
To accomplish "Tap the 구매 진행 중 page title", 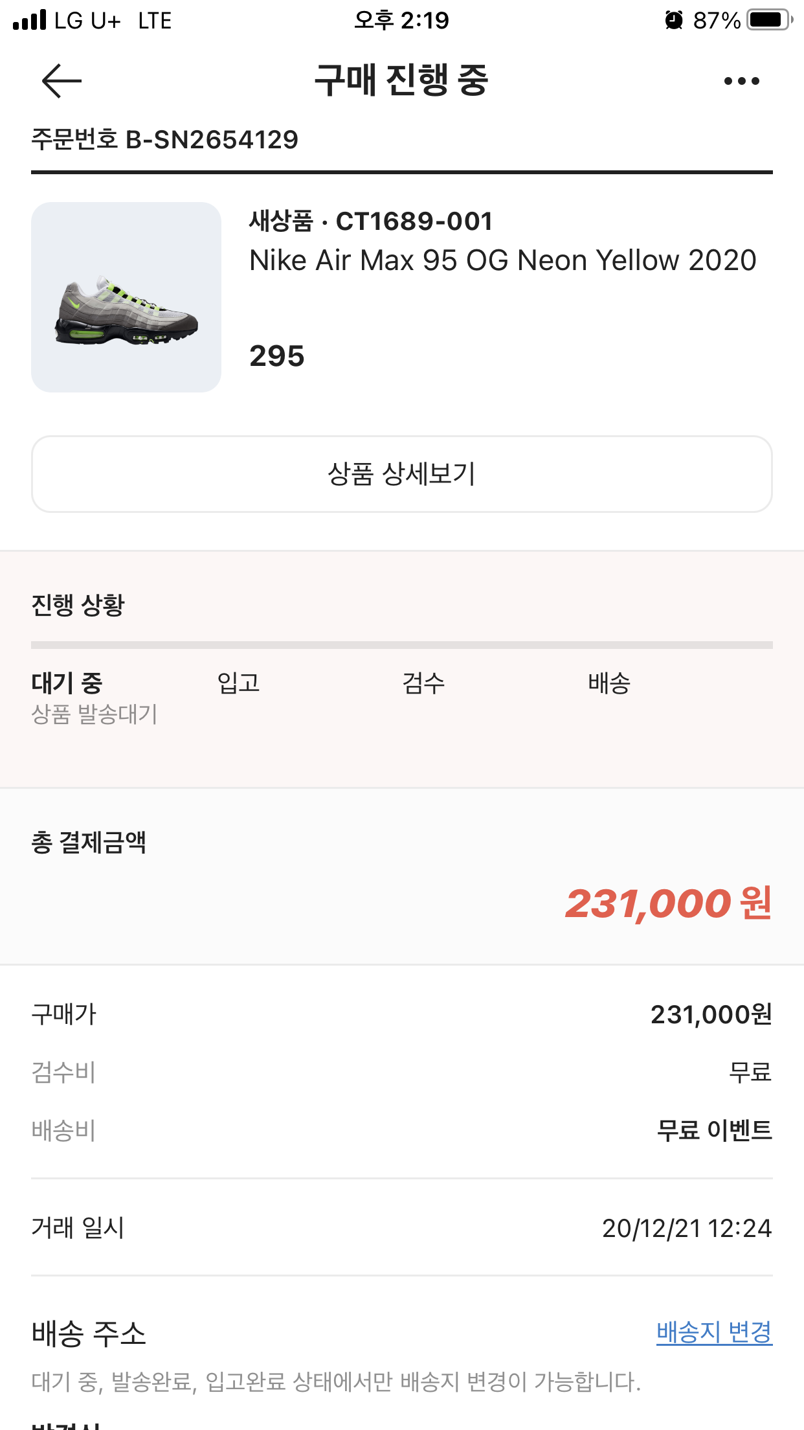I will 401,80.
